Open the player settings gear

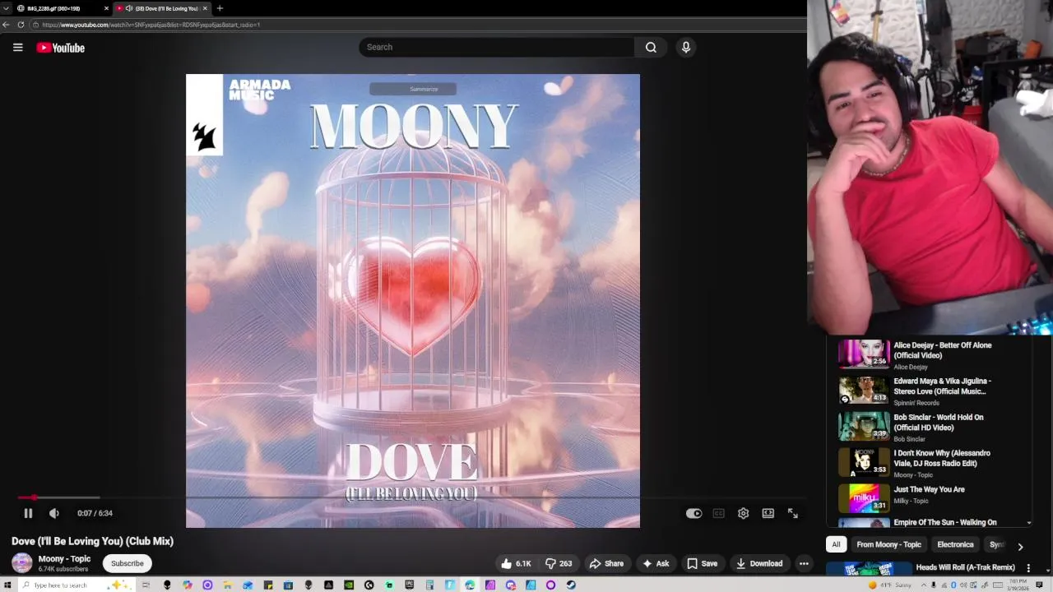point(743,513)
